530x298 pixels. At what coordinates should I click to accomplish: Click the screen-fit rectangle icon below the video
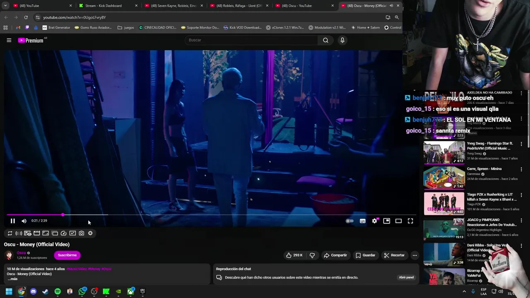pyautogui.click(x=46, y=233)
